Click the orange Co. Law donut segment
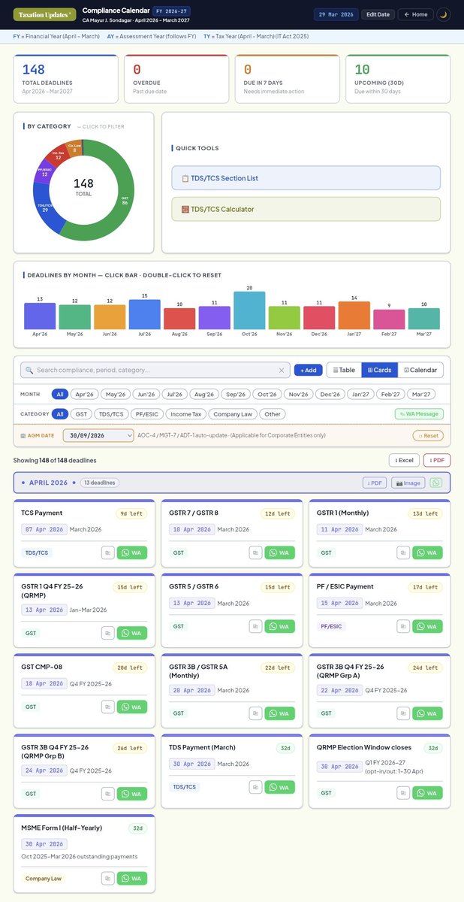Screen dimensions: 464x902 [x=75, y=149]
